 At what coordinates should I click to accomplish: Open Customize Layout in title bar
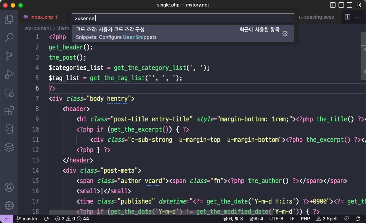[358, 5]
